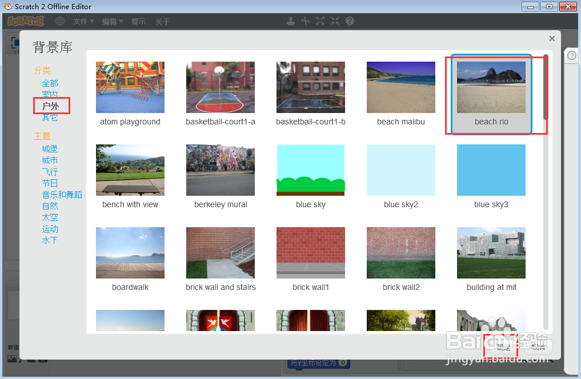The image size is (581, 379).
Task: Select bench with view backdrop
Action: [x=130, y=177]
